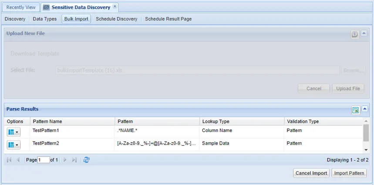The width and height of the screenshot is (374, 185).
Task: Go to the first page
Action: point(9,160)
